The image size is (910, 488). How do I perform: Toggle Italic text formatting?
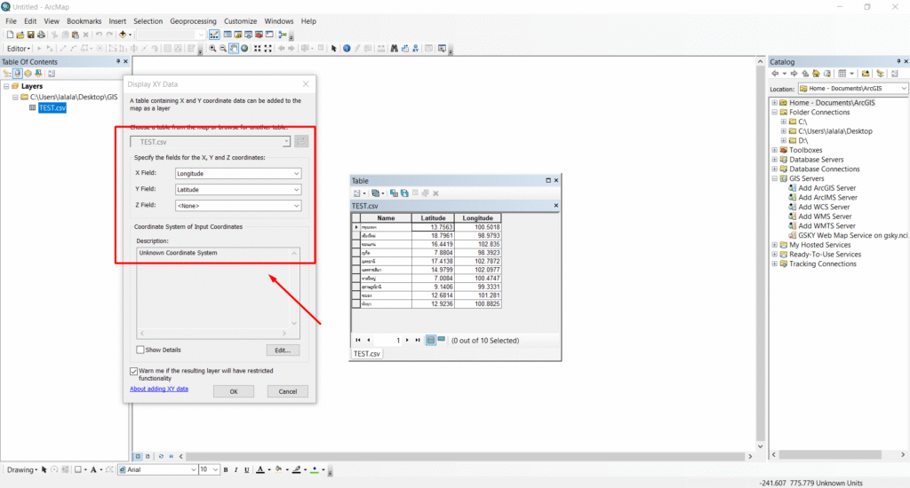(x=236, y=470)
